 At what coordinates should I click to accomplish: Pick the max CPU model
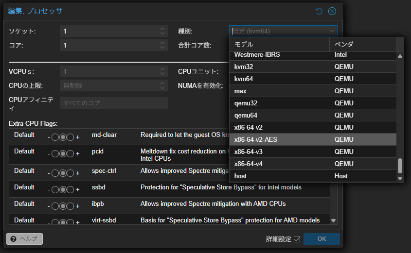pyautogui.click(x=313, y=91)
